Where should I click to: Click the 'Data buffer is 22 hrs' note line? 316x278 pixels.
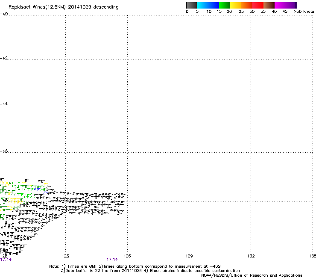(x=150, y=271)
